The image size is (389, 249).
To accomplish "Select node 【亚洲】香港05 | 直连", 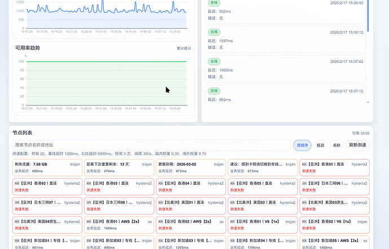I will pyautogui.click(x=263, y=187).
